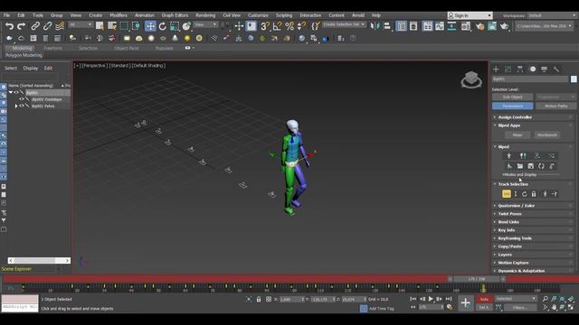Image resolution: width=579 pixels, height=325 pixels.
Task: Open the Display command panel tab
Action: [x=544, y=69]
